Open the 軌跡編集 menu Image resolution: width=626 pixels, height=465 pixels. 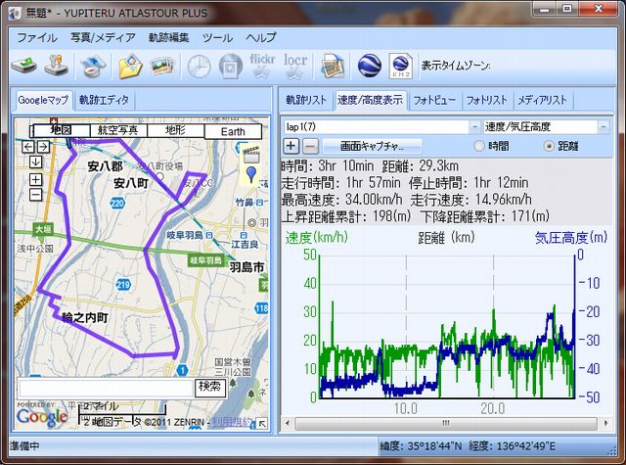168,37
